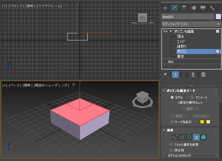Click the square icon right of ポリゴンを編集
222x161 pixels.
point(218,31)
